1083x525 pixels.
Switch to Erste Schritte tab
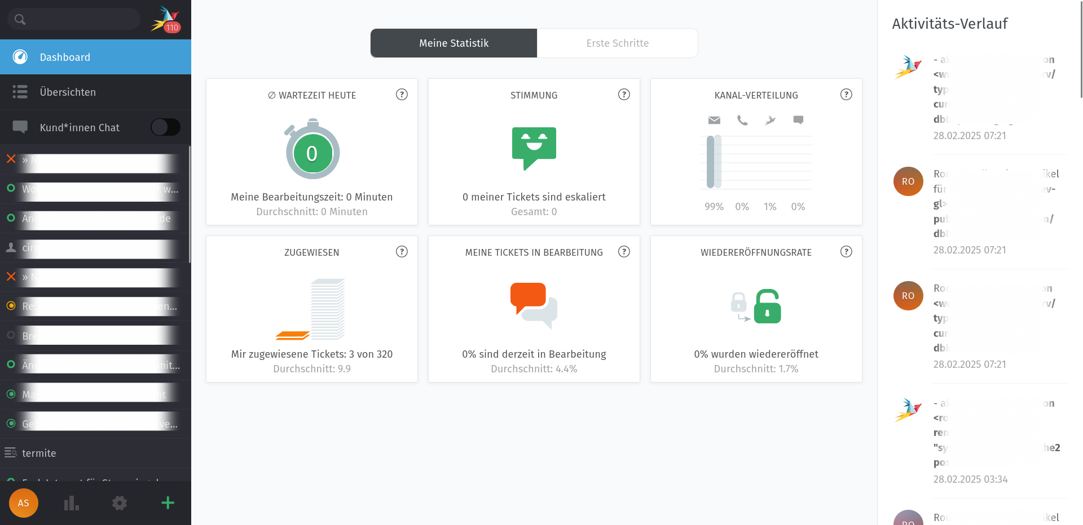(617, 43)
